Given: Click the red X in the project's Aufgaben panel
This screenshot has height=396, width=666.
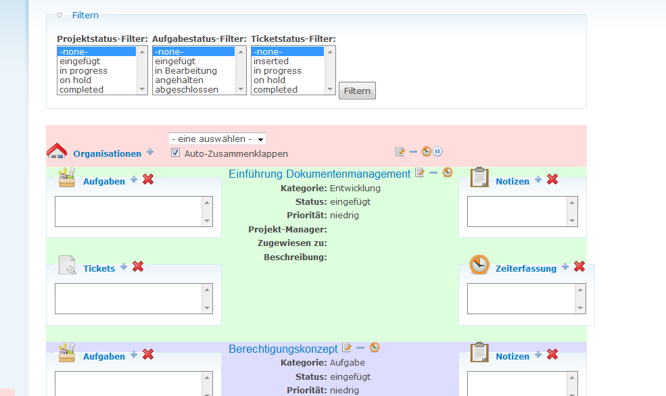Looking at the screenshot, I should point(148,179).
